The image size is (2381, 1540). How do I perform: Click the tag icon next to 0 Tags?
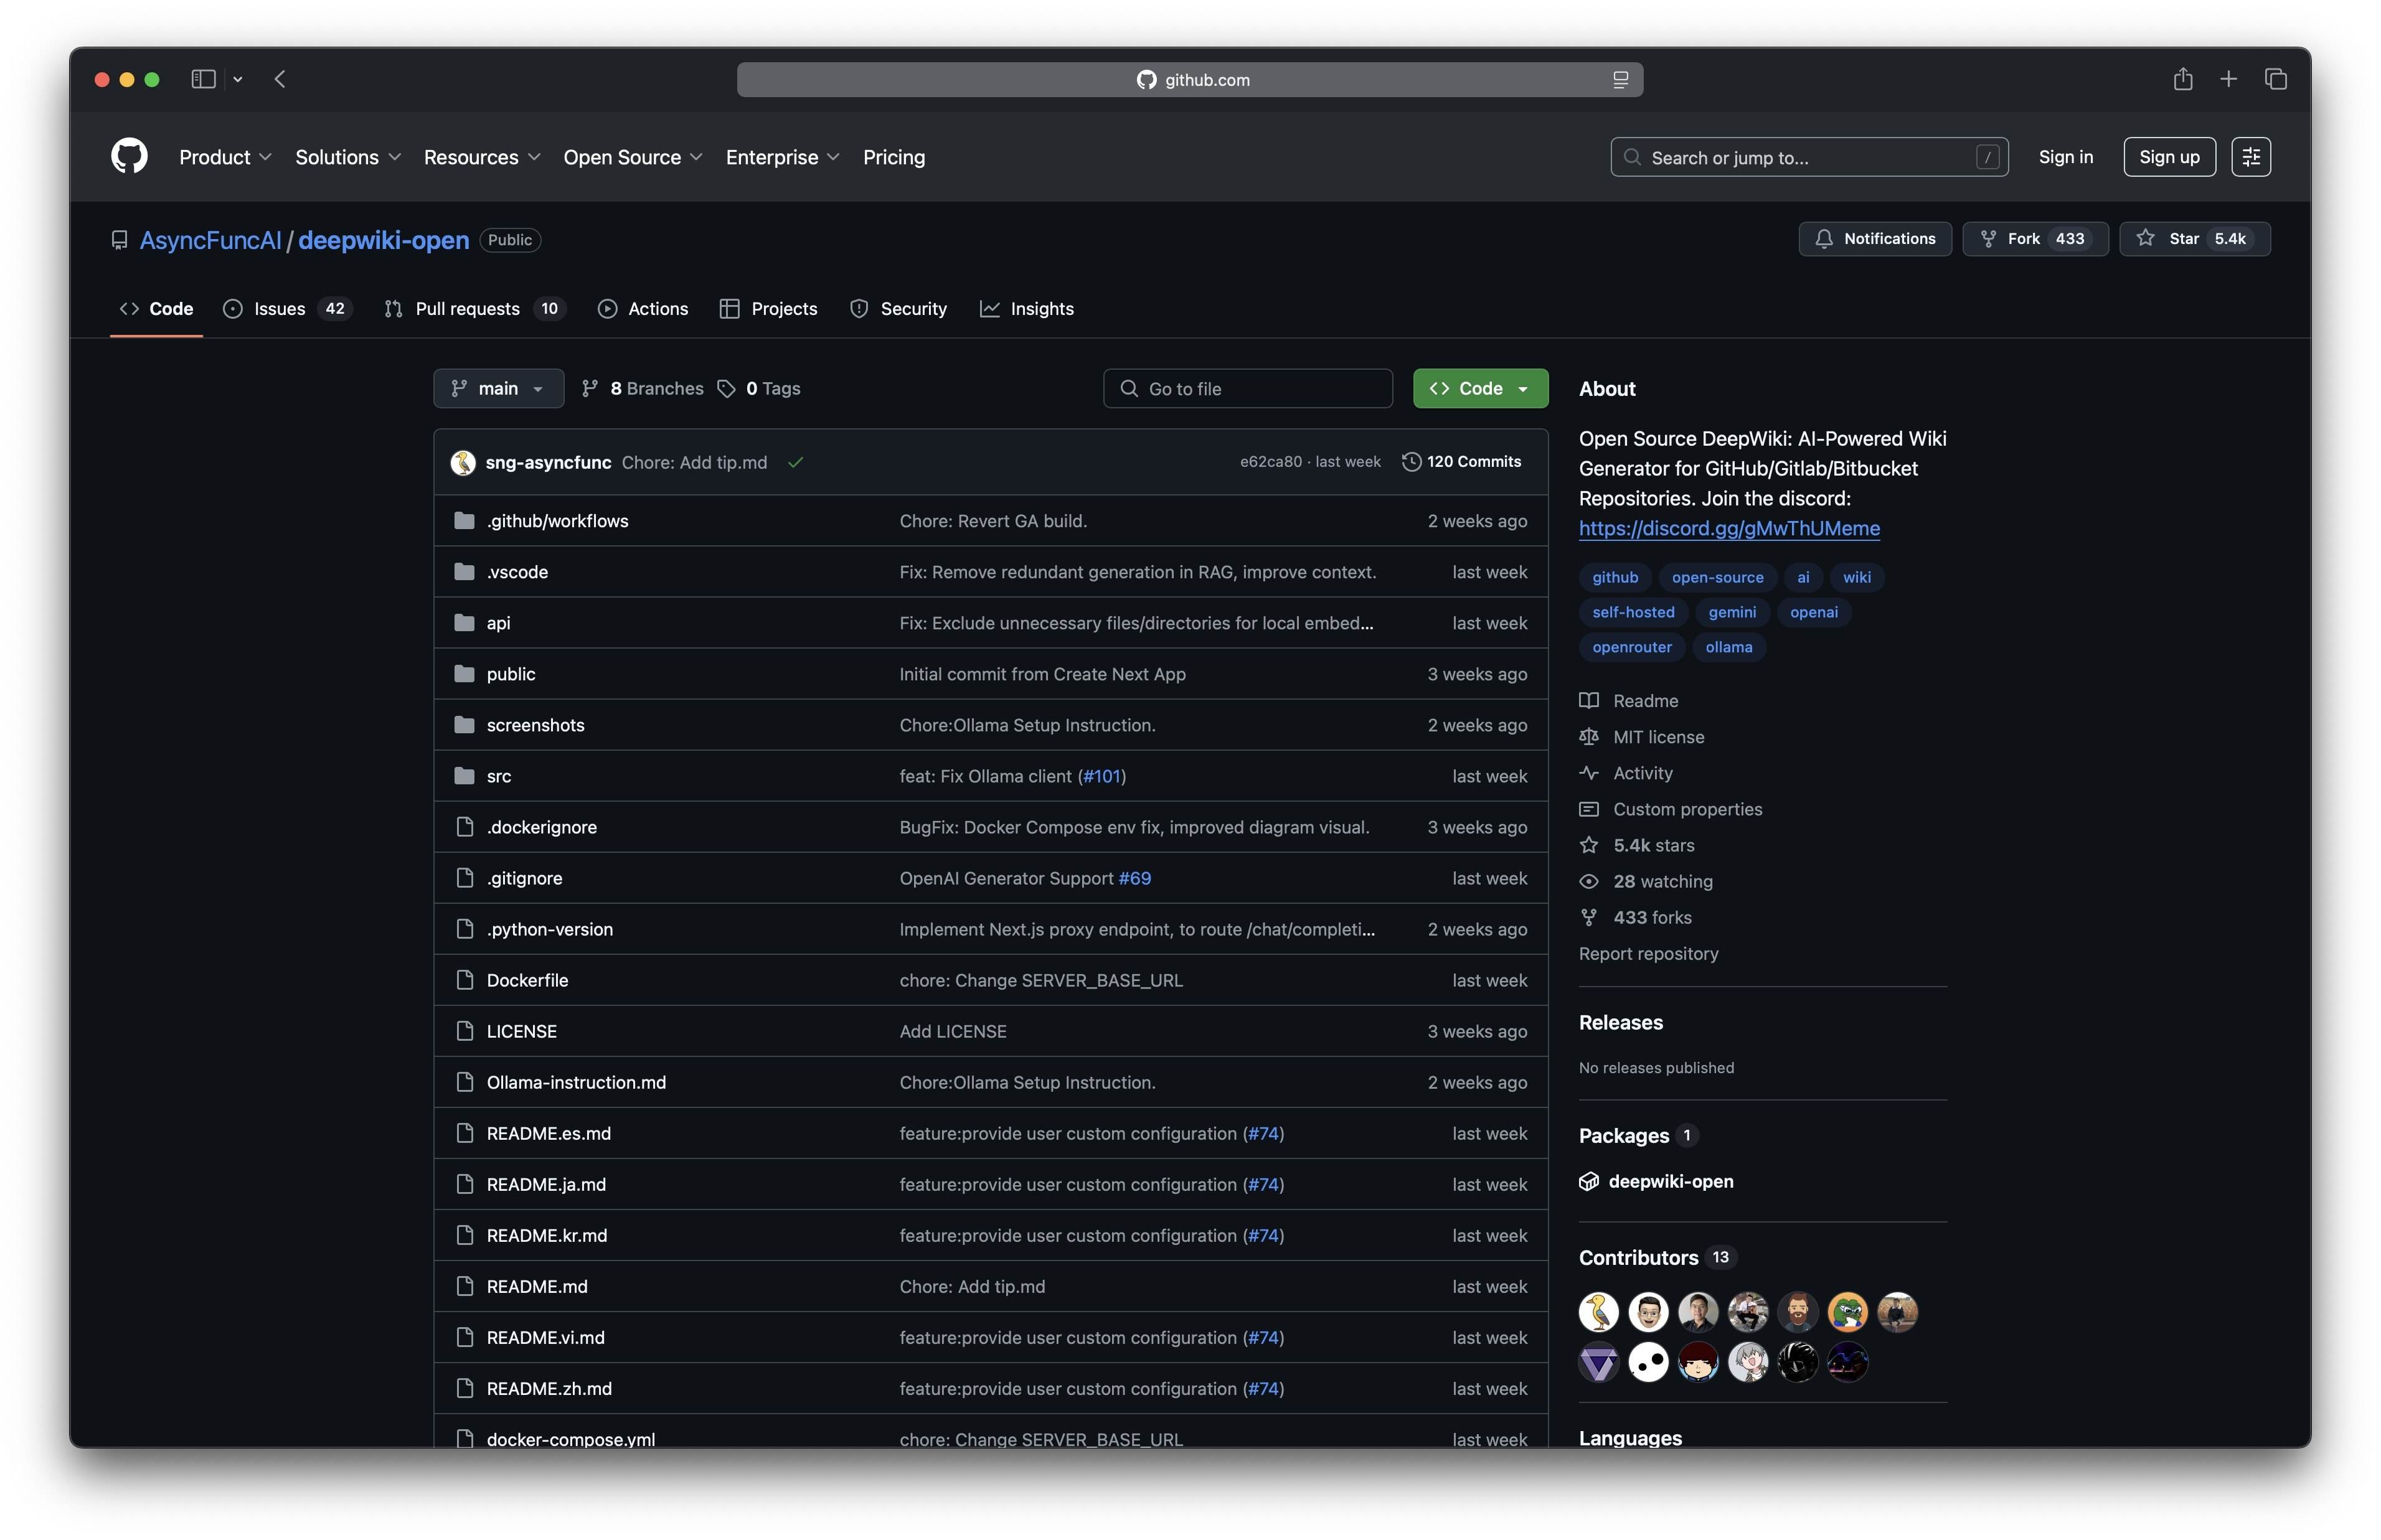pos(727,388)
